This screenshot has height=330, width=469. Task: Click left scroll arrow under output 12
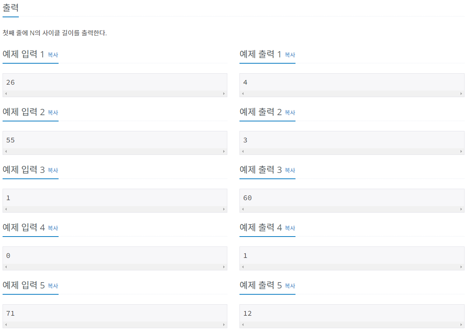tap(243, 325)
